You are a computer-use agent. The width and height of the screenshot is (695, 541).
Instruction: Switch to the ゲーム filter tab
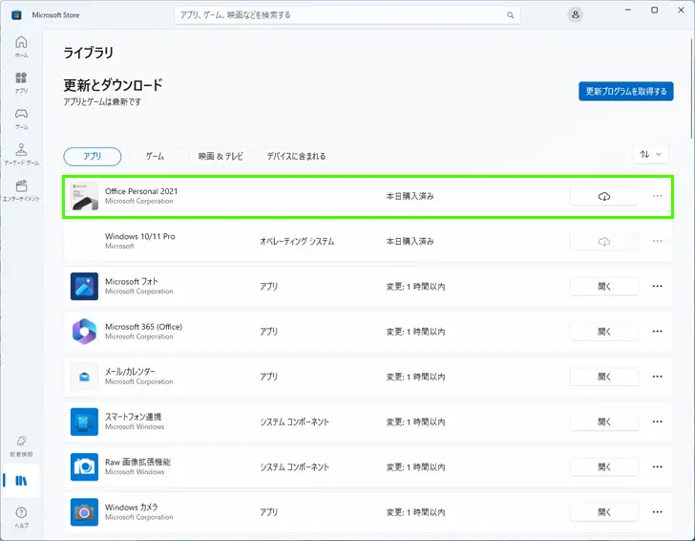point(155,156)
